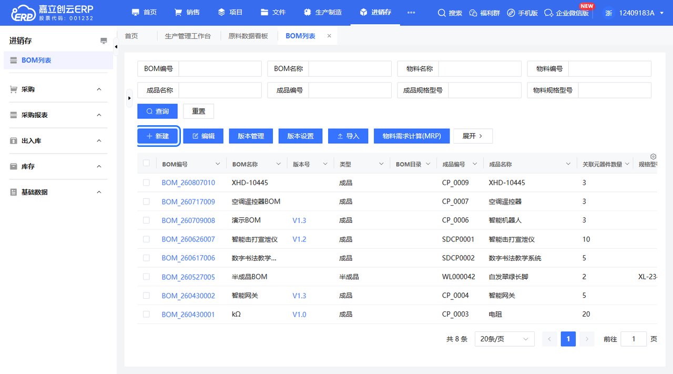The height and width of the screenshot is (374, 673).
Task: Click the 搜索 magnifier icon in top bar
Action: (442, 13)
